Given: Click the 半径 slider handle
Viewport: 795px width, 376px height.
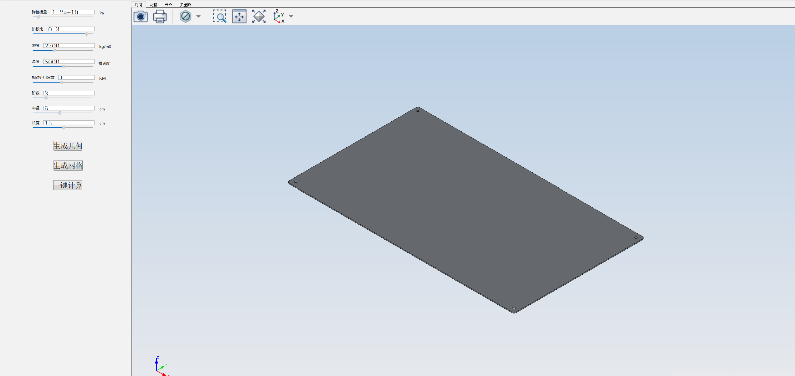Looking at the screenshot, I should (x=60, y=113).
